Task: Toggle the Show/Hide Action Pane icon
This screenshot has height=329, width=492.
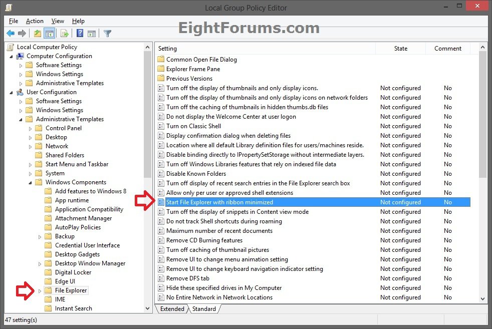Action: tap(91, 34)
